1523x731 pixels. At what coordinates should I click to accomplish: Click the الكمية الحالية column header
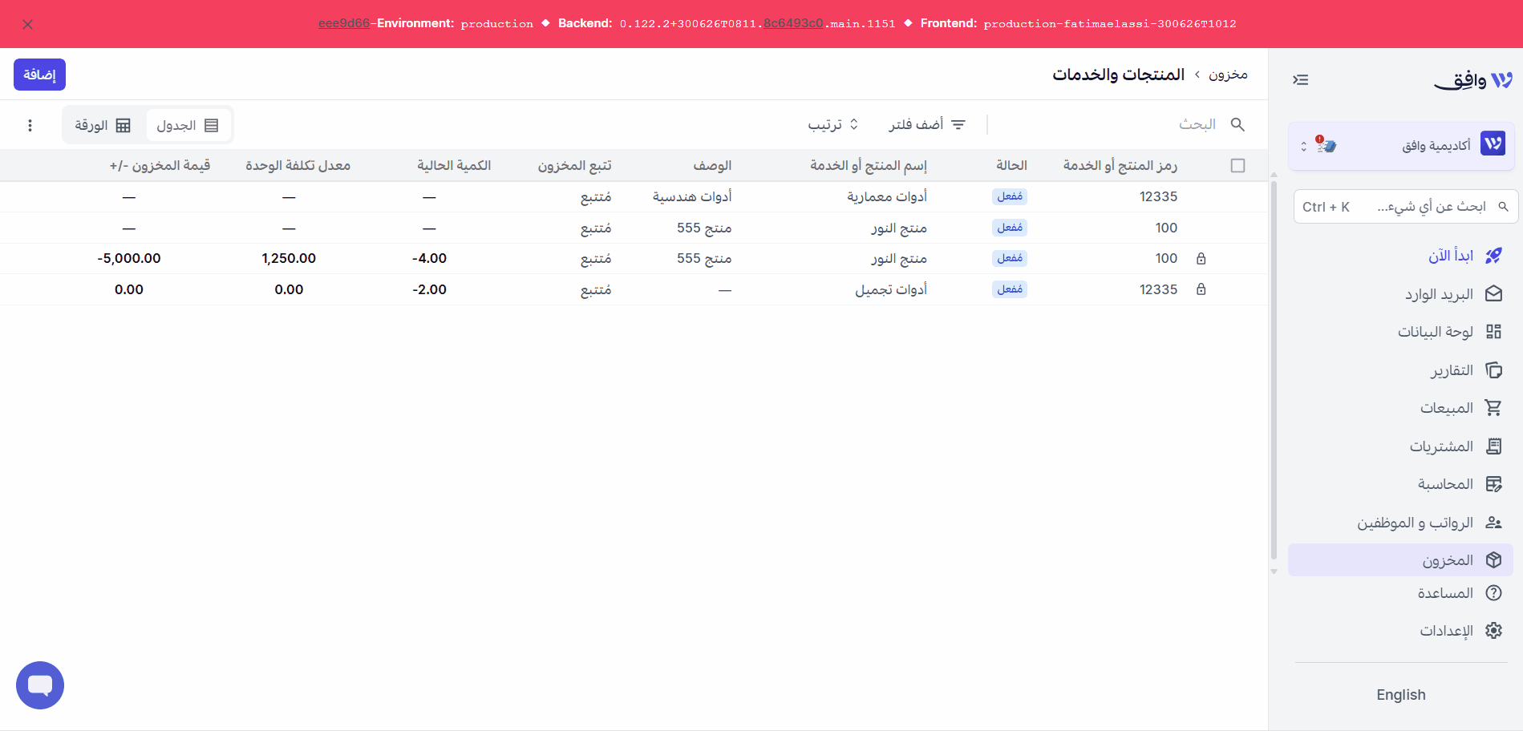(x=454, y=166)
